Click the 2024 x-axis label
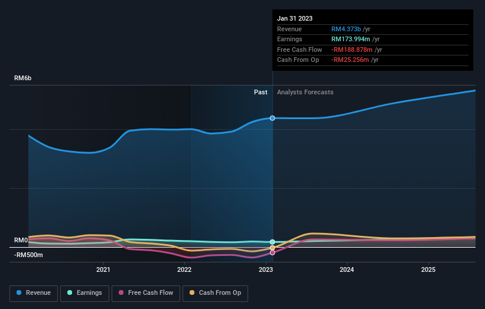Viewport: 485px width, 309px height. [x=347, y=269]
